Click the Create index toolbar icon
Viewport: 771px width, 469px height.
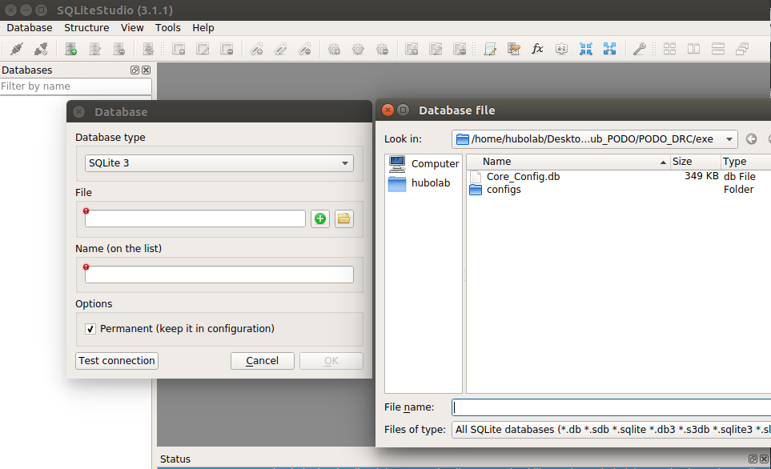256,49
